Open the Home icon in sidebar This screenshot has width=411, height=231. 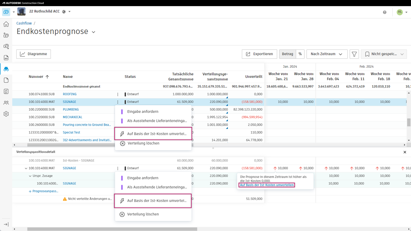pyautogui.click(x=6, y=24)
